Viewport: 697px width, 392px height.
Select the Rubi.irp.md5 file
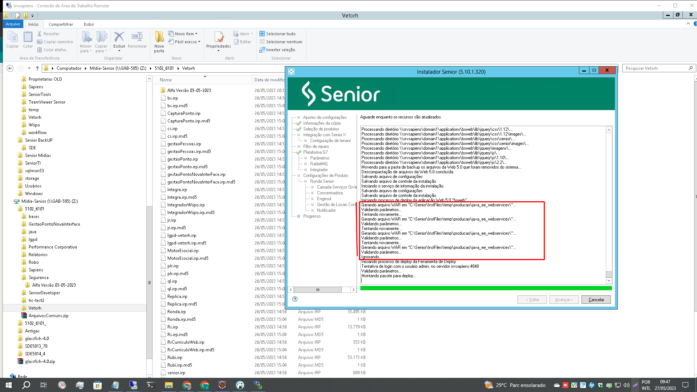point(180,365)
